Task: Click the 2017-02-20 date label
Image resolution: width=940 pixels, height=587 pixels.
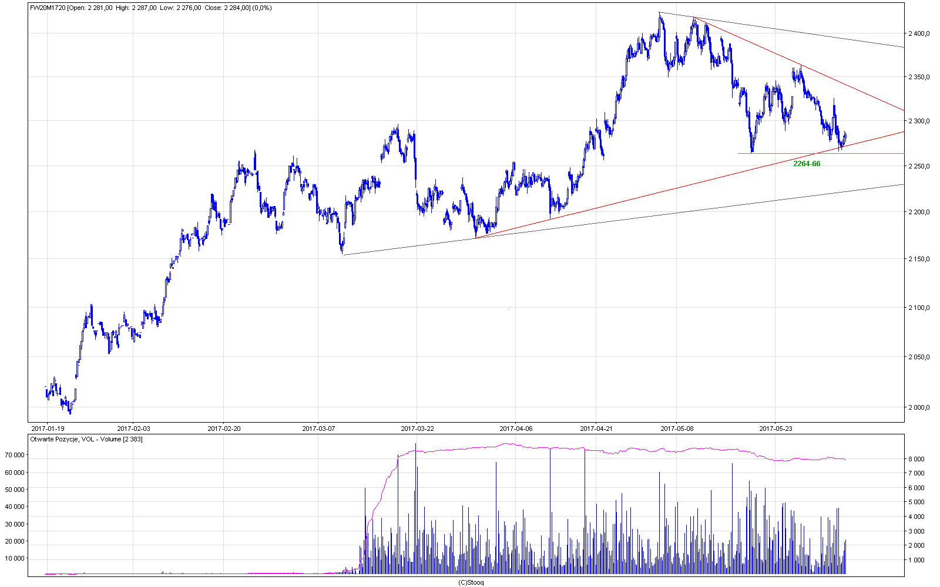Action: 224,429
